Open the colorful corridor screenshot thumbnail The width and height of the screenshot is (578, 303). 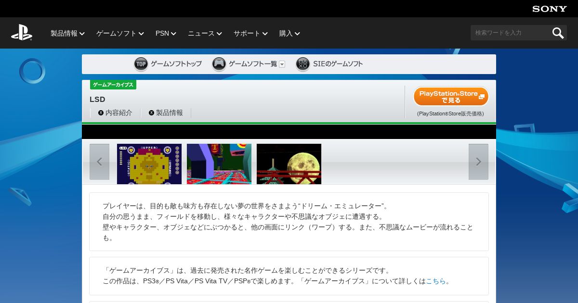[x=219, y=164]
